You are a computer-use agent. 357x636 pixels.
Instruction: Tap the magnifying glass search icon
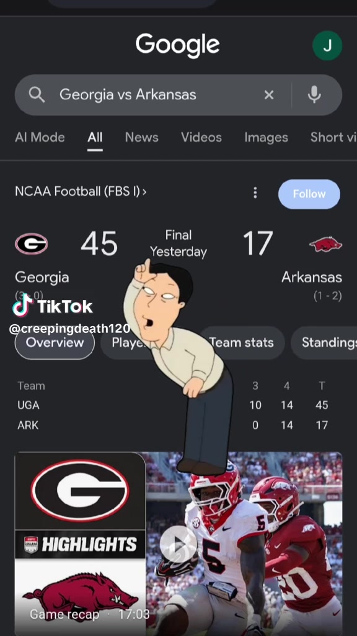(x=37, y=95)
